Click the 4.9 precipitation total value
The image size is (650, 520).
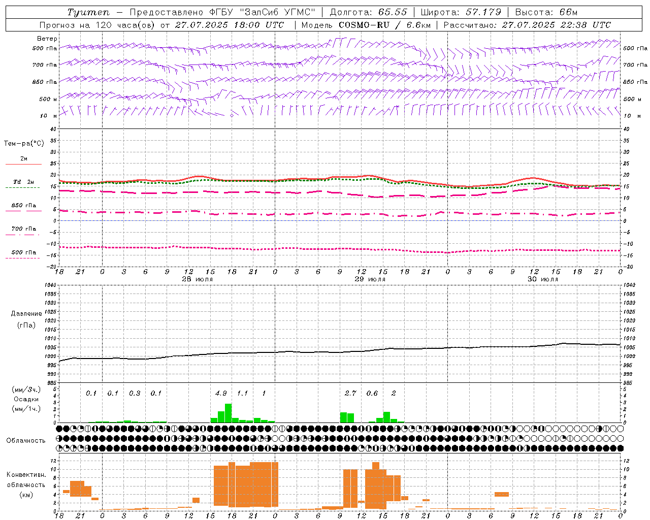221,394
